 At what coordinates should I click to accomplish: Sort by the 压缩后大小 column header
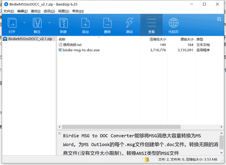click(x=158, y=39)
